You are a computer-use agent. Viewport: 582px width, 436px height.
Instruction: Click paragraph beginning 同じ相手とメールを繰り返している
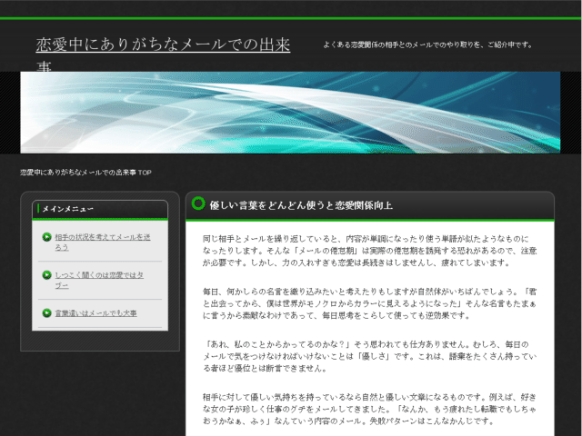[370, 251]
